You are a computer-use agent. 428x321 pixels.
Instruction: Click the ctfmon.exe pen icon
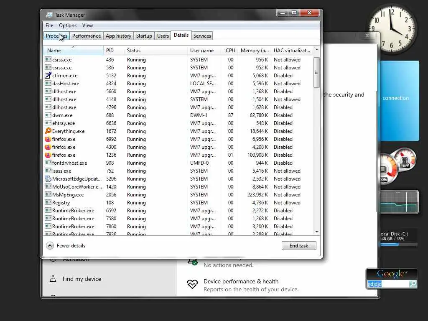click(48, 75)
